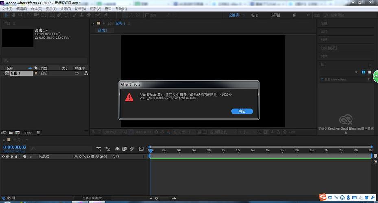The width and height of the screenshot is (378, 203).
Task: Toggle the snapping checkbox in toolbar
Action: 147,16
